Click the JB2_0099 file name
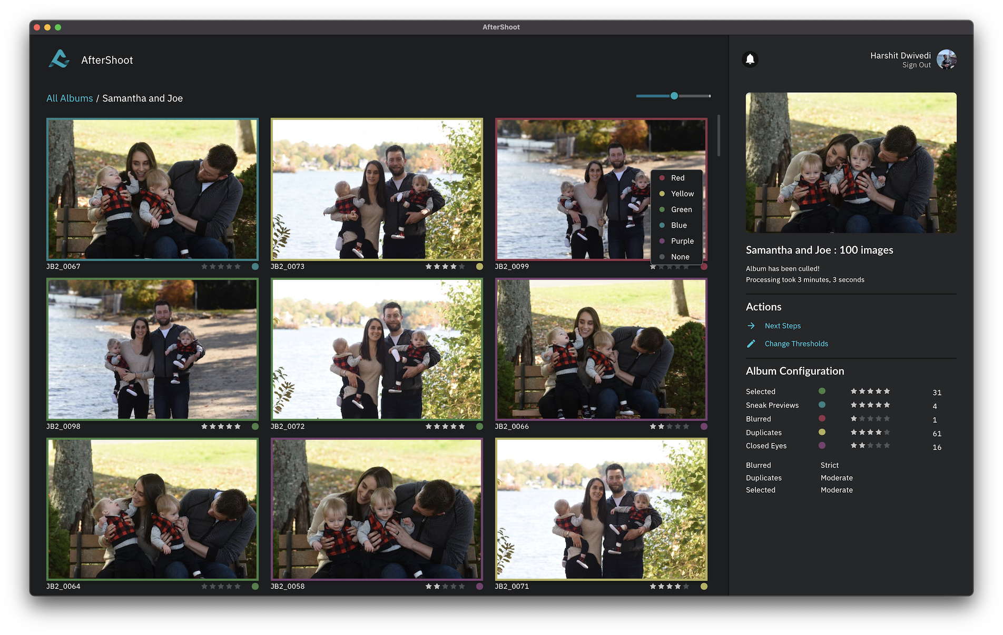This screenshot has width=1003, height=635. pos(512,267)
